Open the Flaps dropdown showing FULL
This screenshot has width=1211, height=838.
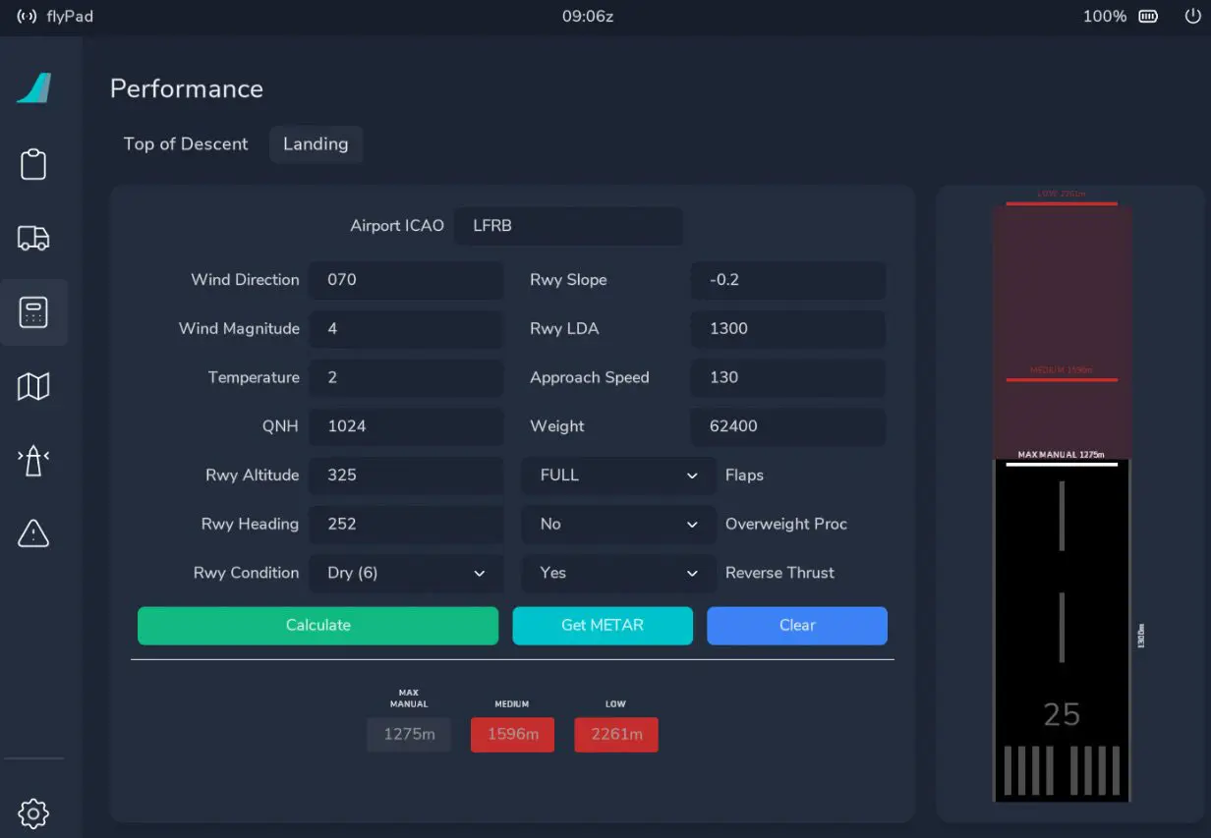pos(618,475)
